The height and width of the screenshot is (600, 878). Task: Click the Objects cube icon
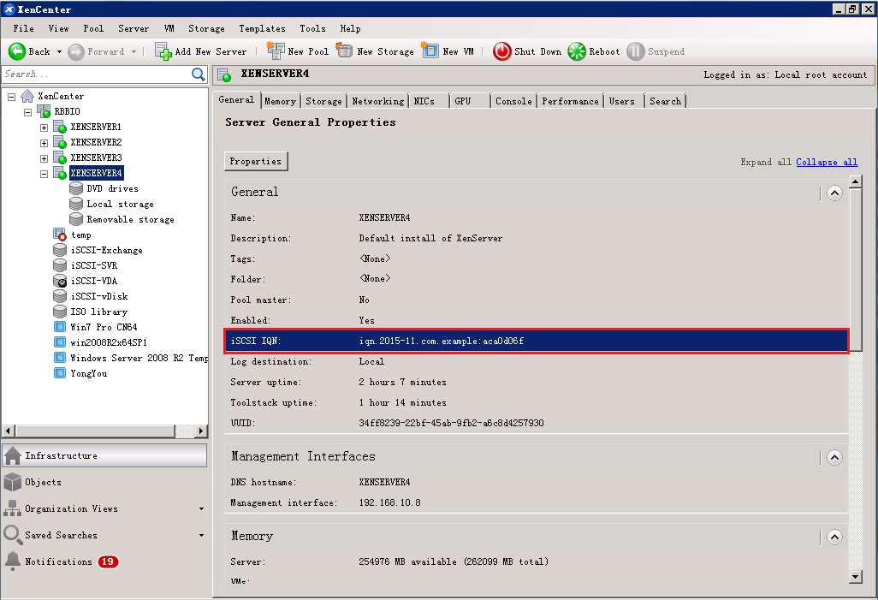click(12, 482)
